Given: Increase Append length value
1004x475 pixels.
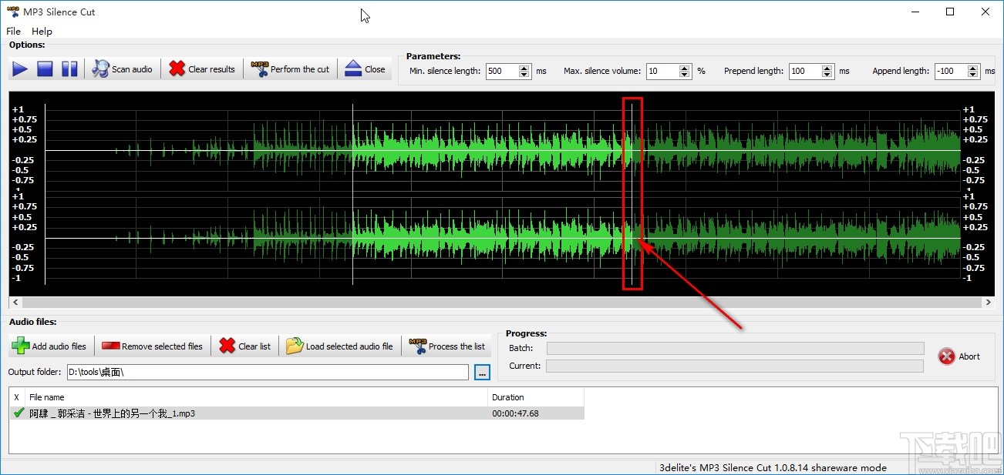Looking at the screenshot, I should pos(973,68).
